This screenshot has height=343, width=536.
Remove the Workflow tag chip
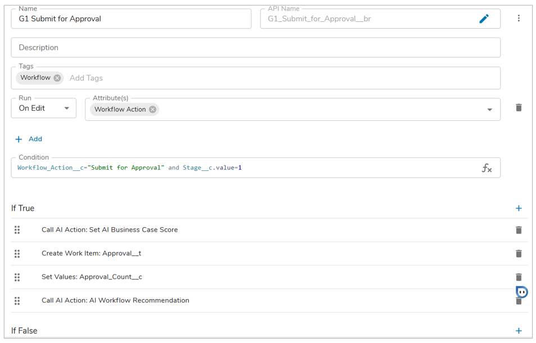(x=57, y=78)
